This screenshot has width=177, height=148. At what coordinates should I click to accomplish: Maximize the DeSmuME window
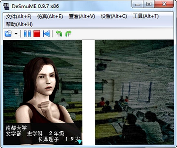click(x=149, y=4)
